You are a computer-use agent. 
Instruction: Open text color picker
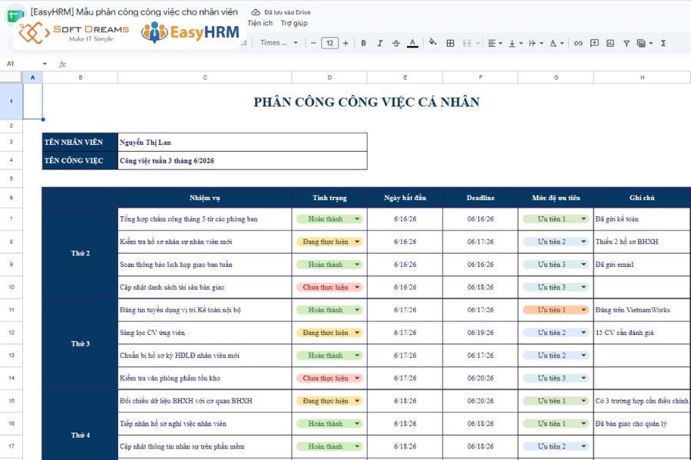(412, 43)
